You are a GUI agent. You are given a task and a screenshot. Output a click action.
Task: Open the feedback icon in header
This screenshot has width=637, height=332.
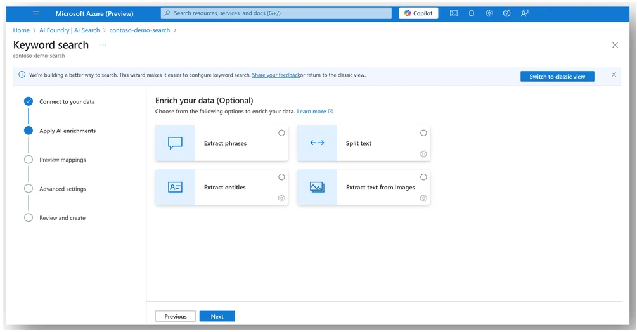pyautogui.click(x=524, y=13)
